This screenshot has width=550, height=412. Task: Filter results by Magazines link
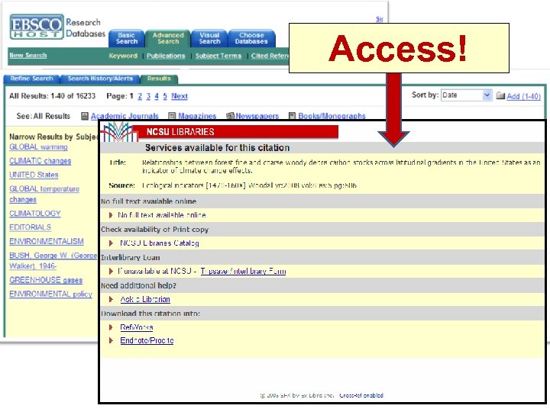click(197, 116)
